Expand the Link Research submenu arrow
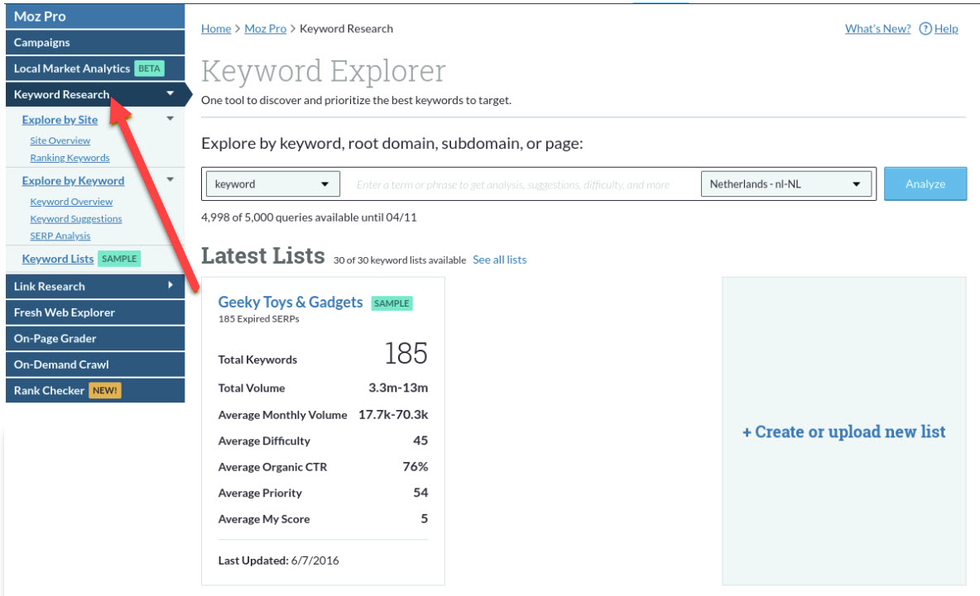Screen dimensions: 980x596 pyautogui.click(x=171, y=286)
